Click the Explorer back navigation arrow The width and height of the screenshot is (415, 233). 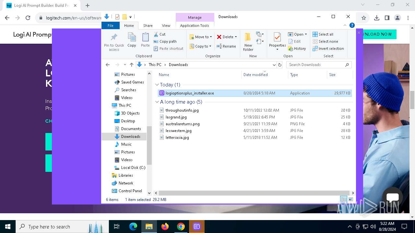coord(108,65)
